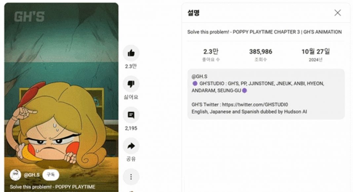Click the 설명 panel heading

tap(194, 13)
